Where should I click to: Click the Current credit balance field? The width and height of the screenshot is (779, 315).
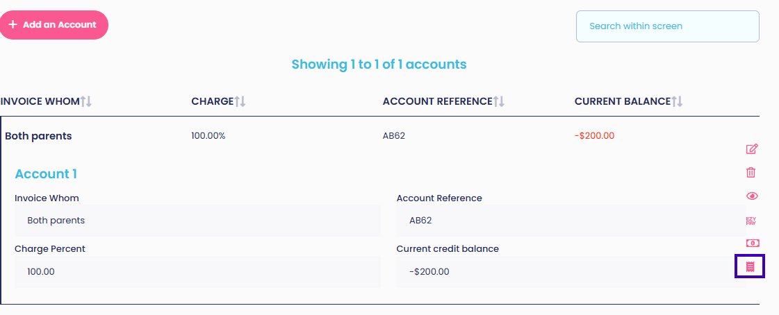pyautogui.click(x=571, y=271)
